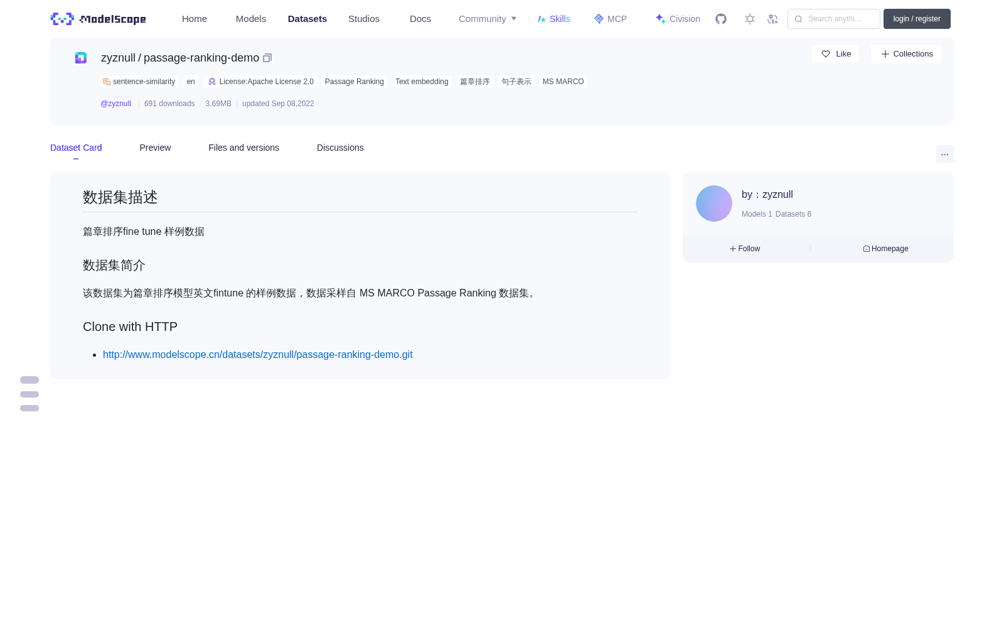Click the sentence-similarity task icon
The width and height of the screenshot is (1004, 628).
point(107,82)
